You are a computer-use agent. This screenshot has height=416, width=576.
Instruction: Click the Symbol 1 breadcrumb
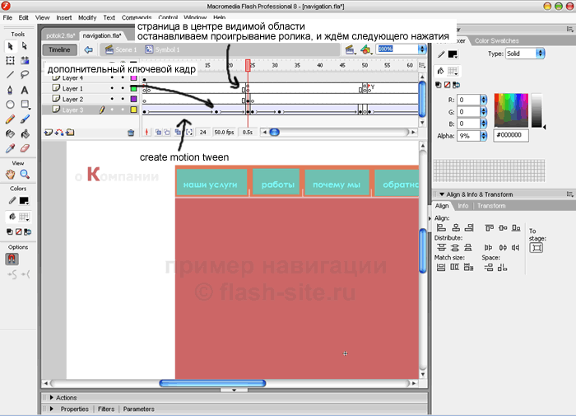coord(162,49)
